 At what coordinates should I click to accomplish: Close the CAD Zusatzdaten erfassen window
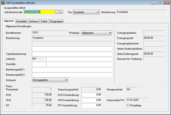[x=167, y=3]
